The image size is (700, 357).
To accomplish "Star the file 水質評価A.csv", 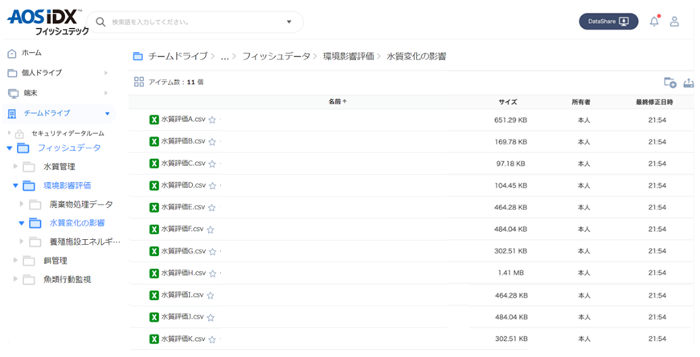I will click(212, 120).
